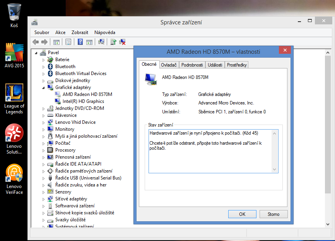Click the Uninstall device red X icon

[x=122, y=42]
